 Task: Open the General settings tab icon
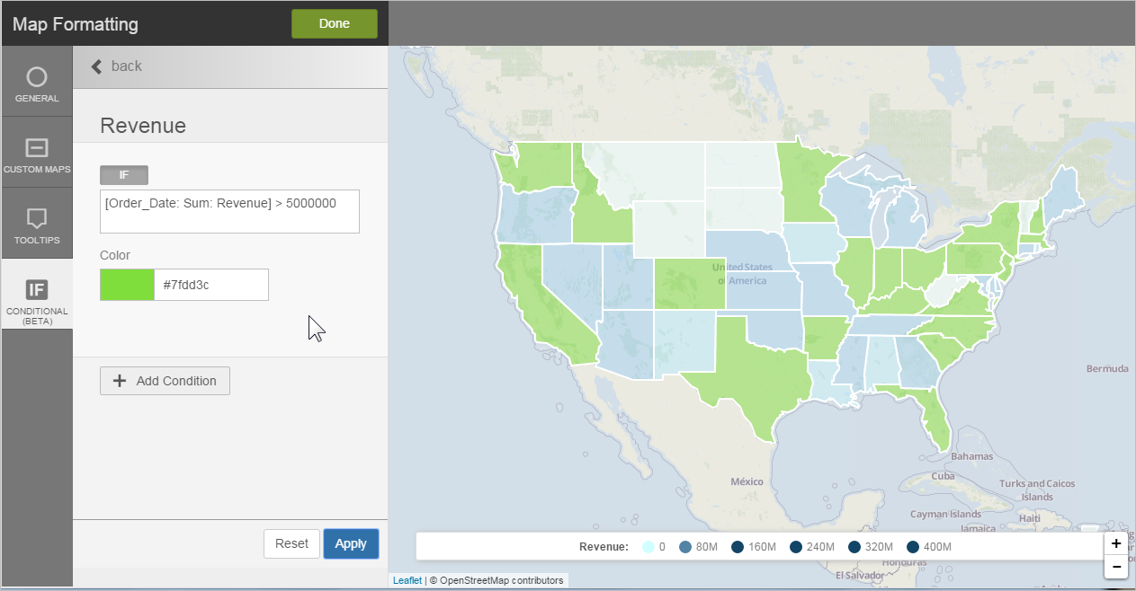click(36, 78)
